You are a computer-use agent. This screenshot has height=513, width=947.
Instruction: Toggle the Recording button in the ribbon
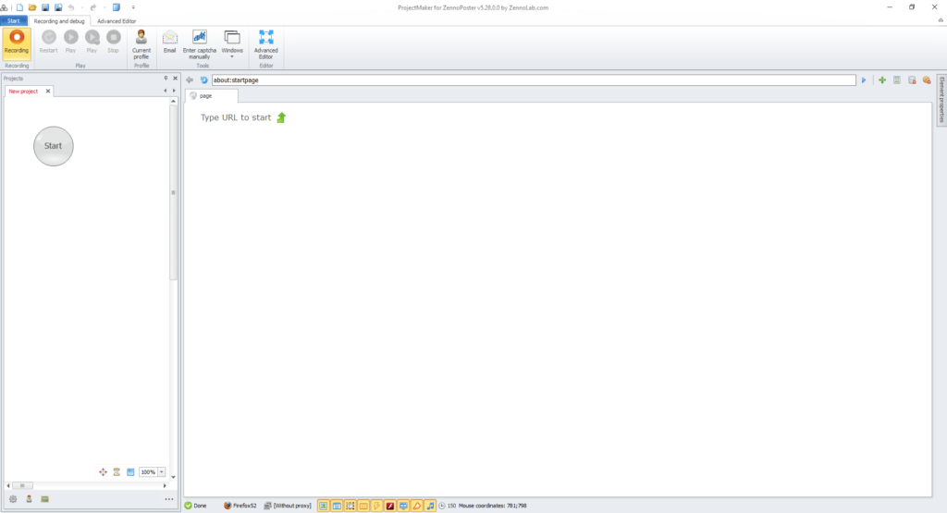click(x=16, y=43)
